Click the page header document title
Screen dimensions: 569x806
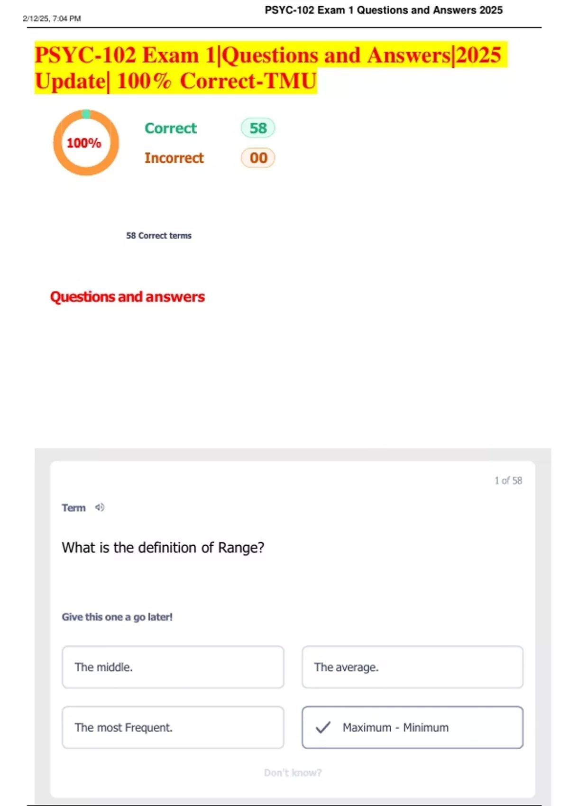coord(383,10)
